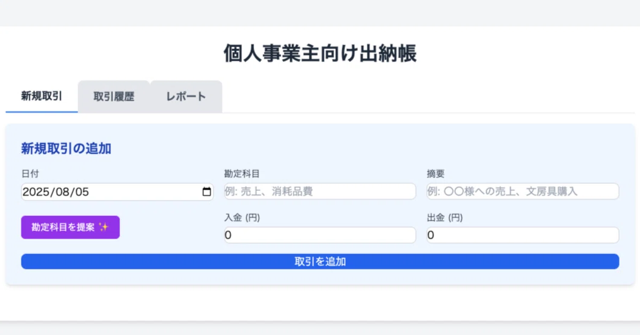Open the calendar picker in date field
640x335 pixels.
click(x=207, y=192)
